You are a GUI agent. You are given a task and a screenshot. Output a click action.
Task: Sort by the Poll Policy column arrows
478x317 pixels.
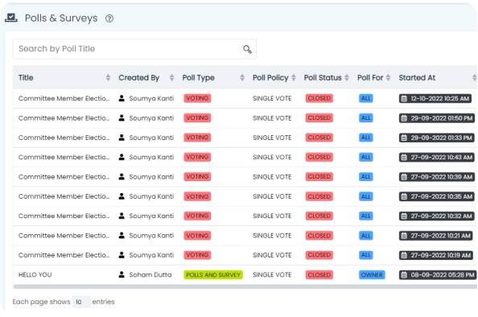[293, 77]
